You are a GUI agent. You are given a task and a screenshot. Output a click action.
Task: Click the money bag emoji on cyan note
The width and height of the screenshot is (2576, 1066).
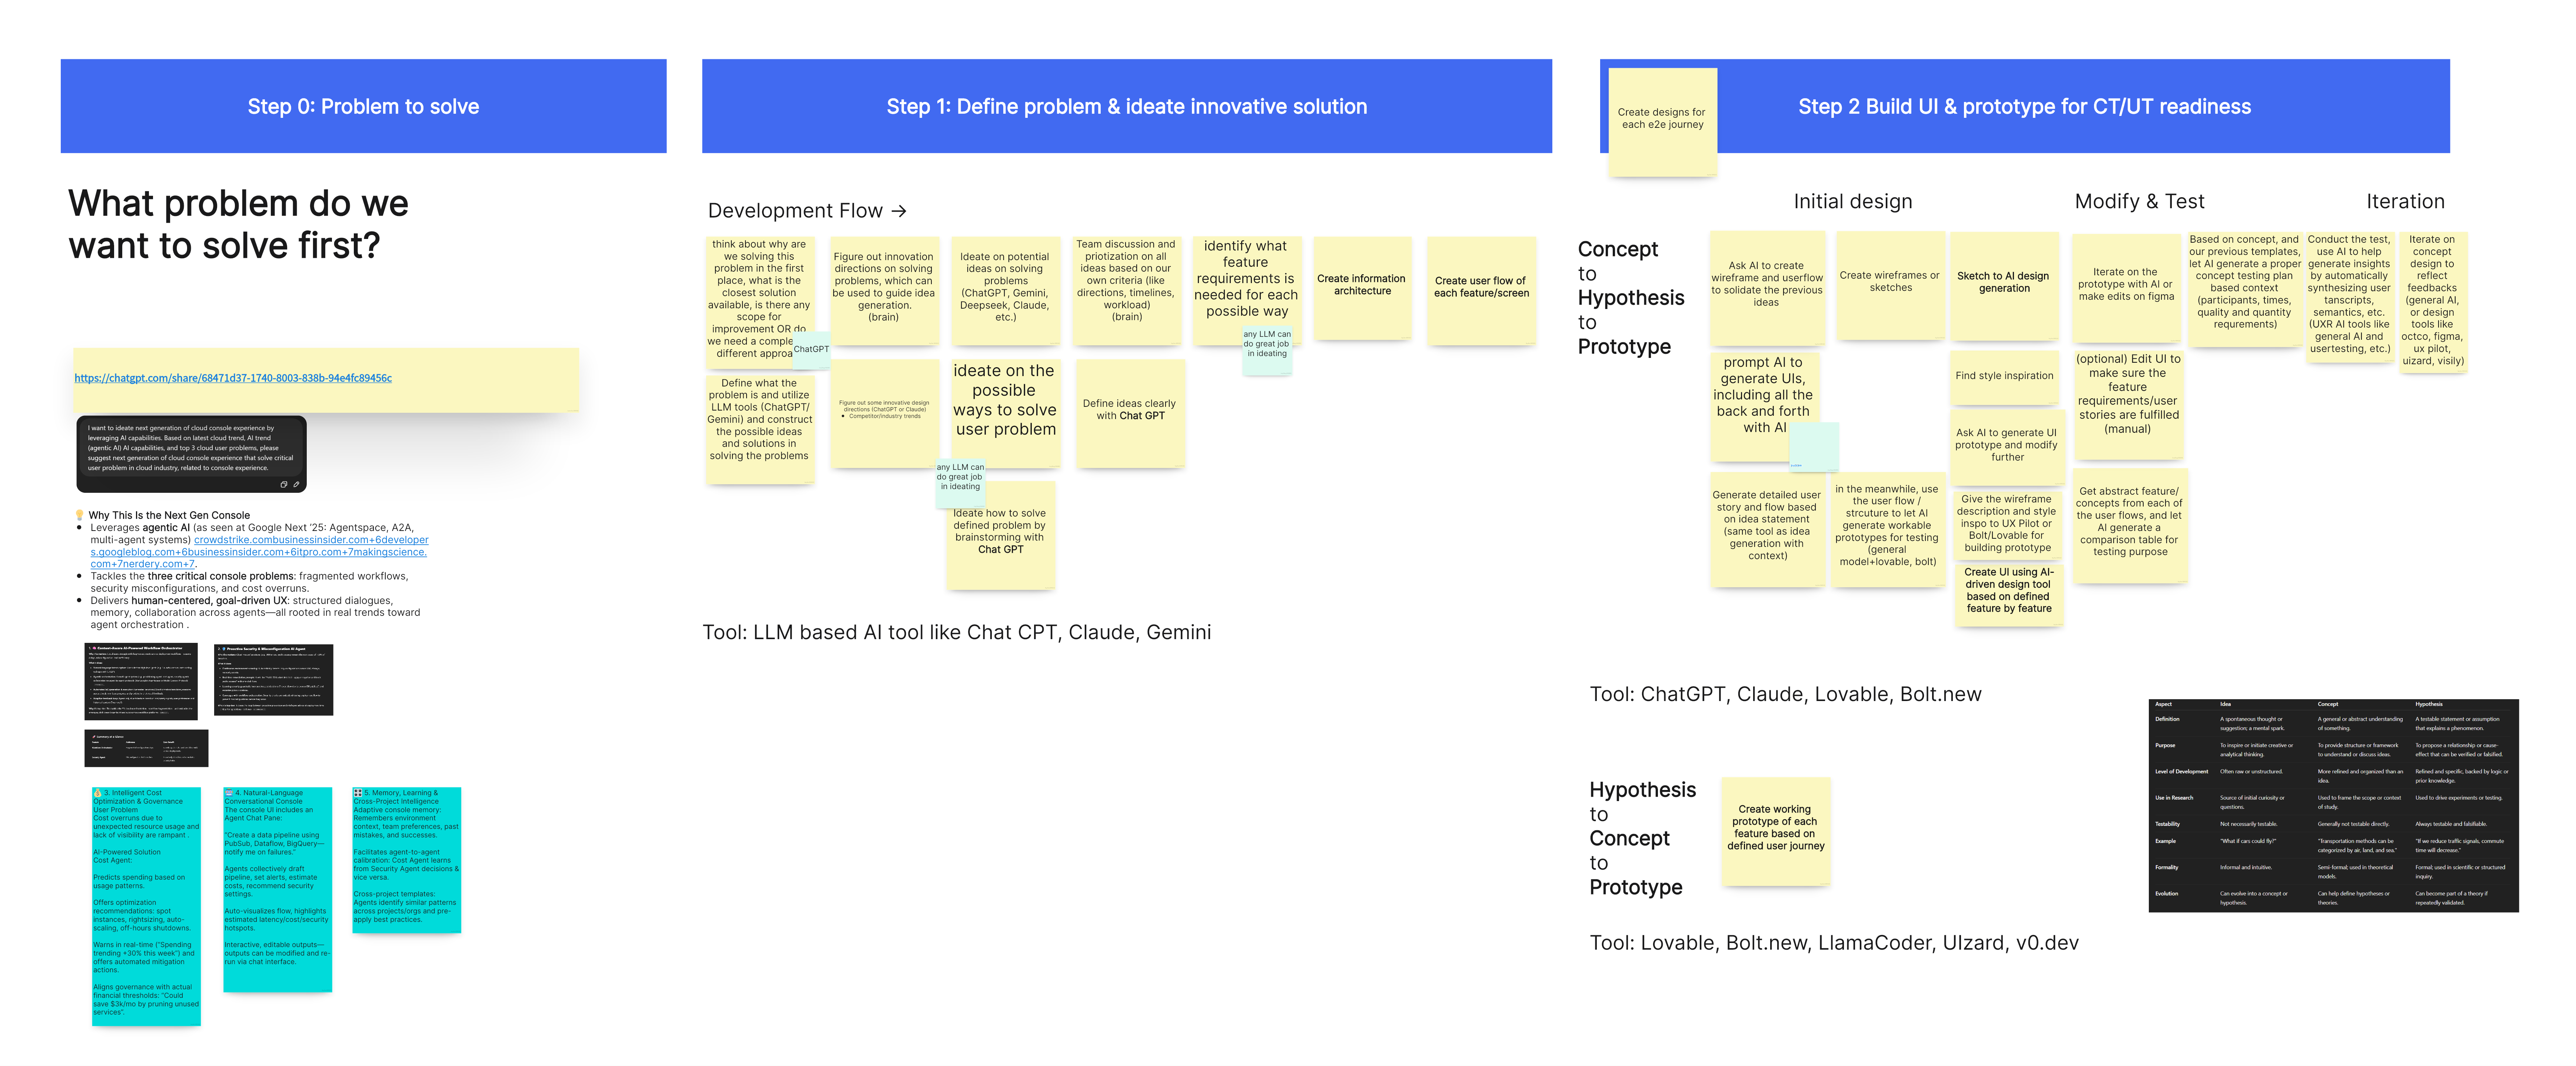tap(98, 793)
